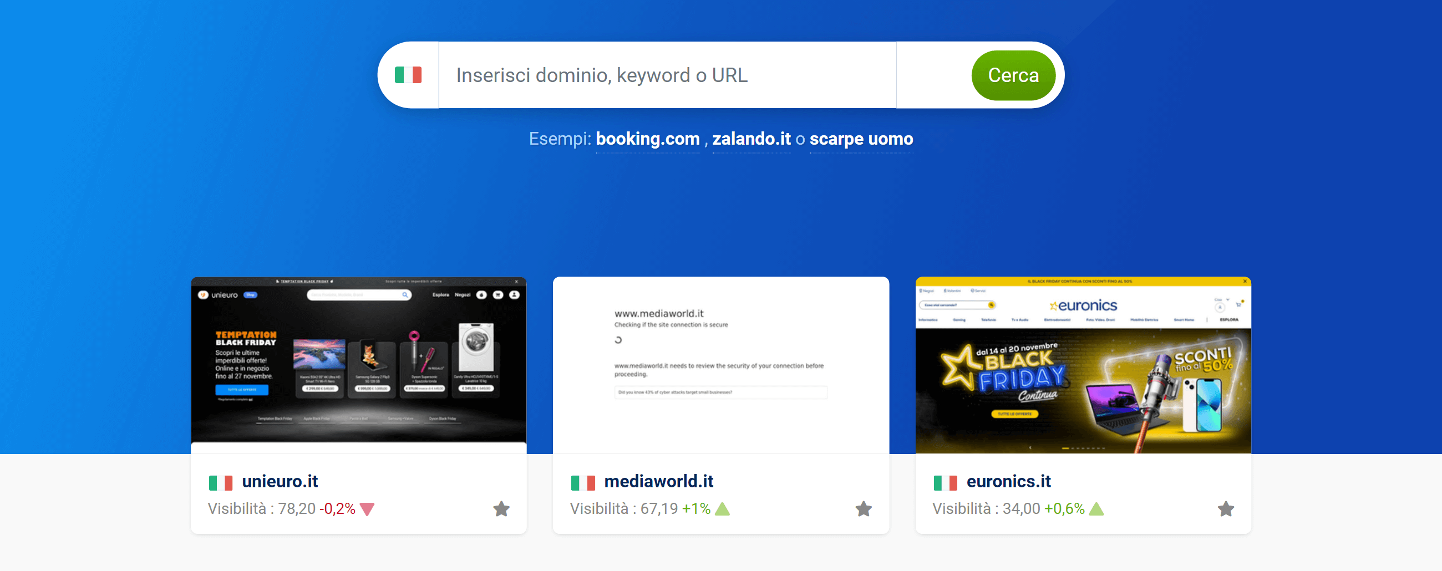
Task: Click the +1% change on mediaworld.it
Action: tap(696, 509)
